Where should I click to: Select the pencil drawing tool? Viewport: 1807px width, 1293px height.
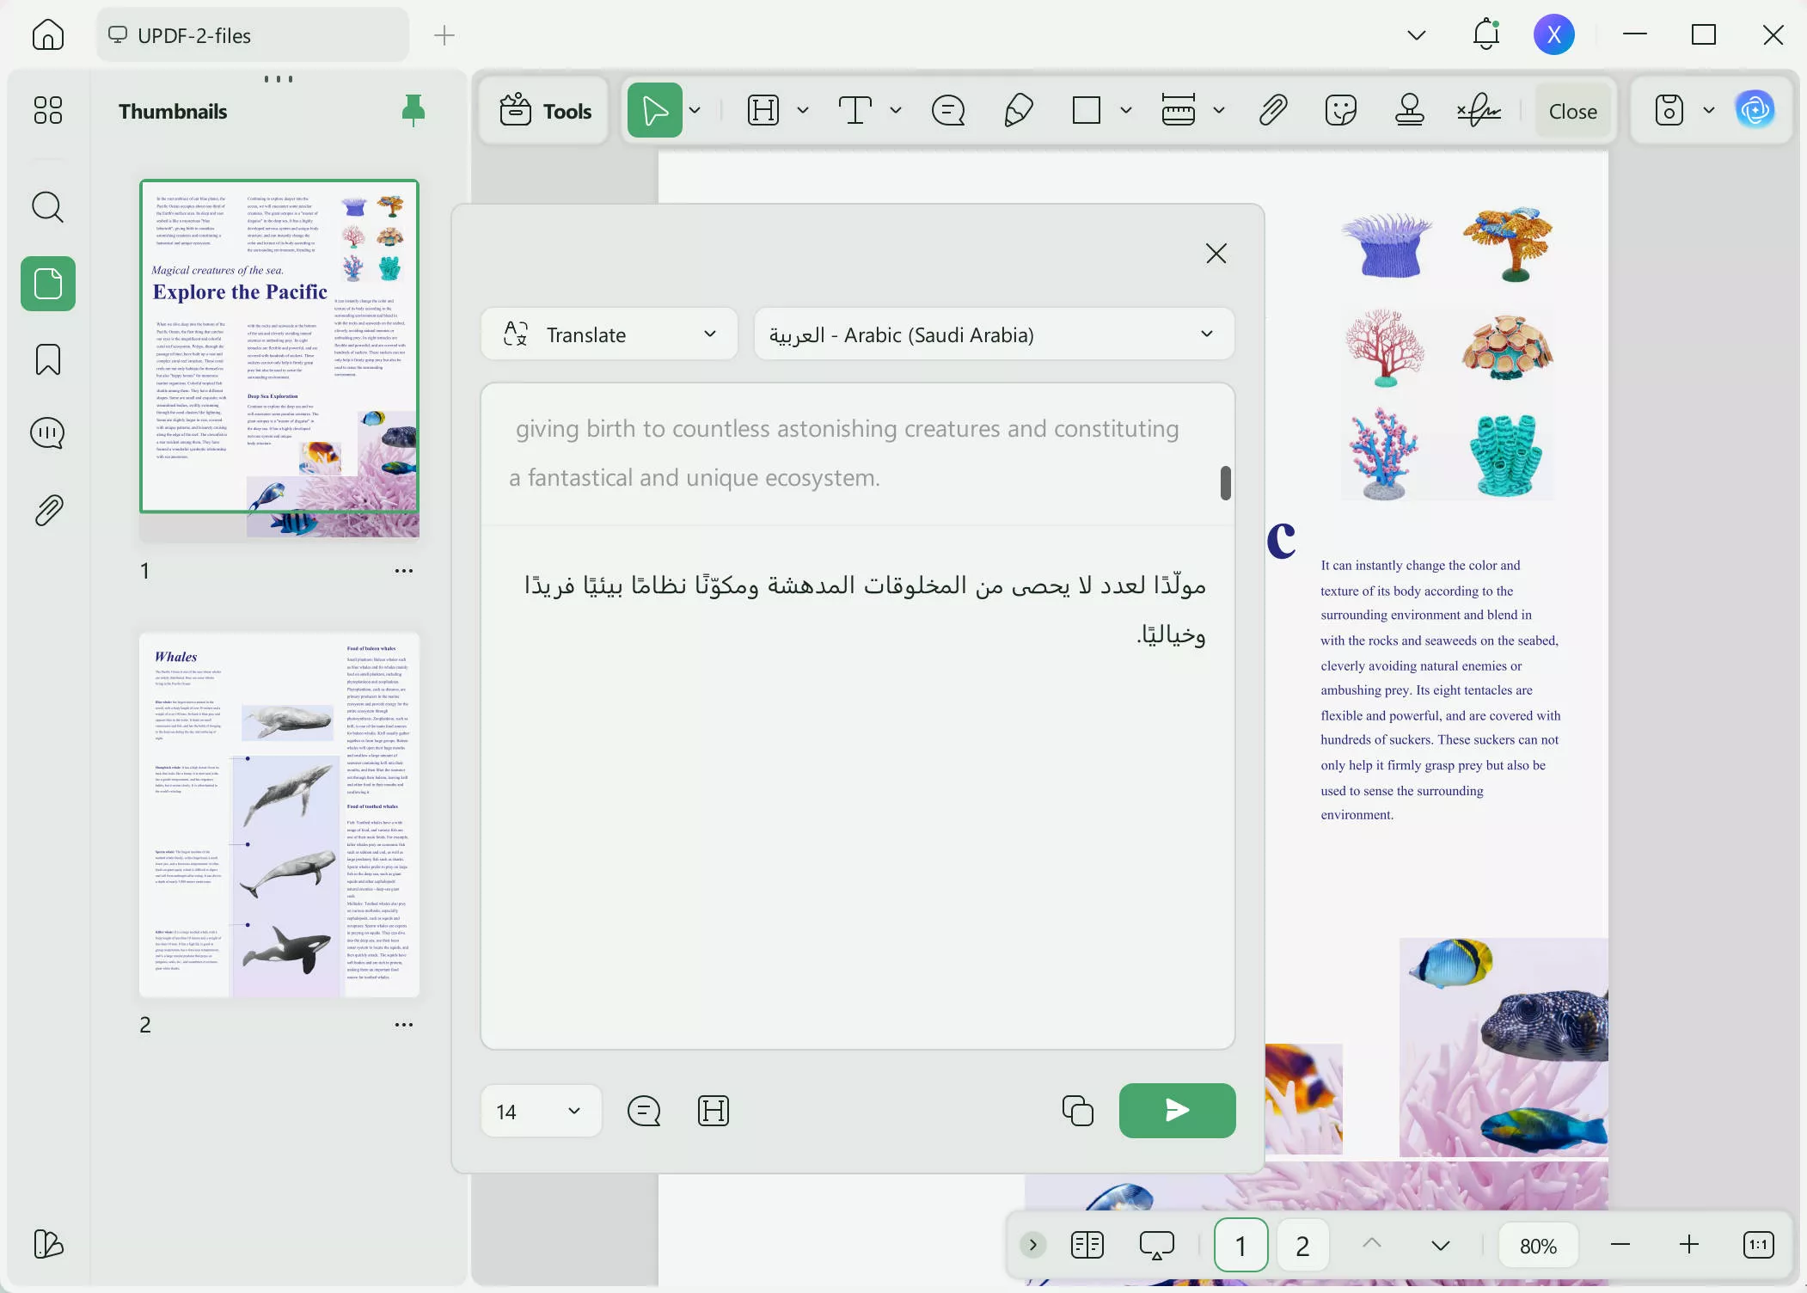tap(1018, 111)
